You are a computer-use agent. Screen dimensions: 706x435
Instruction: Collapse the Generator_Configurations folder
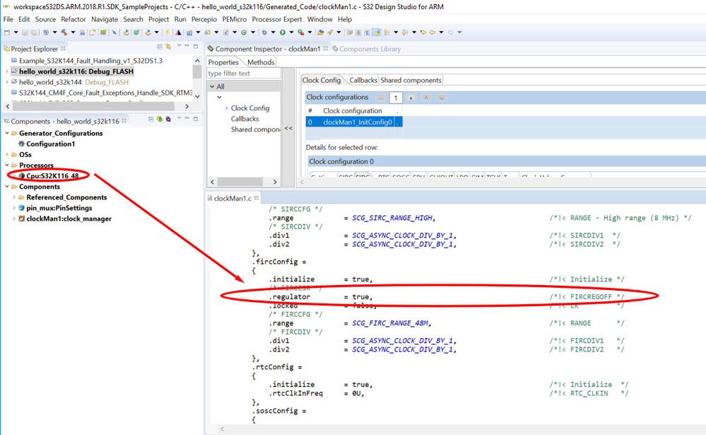[x=7, y=133]
